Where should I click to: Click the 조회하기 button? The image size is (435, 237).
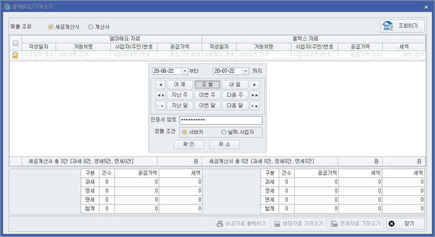click(402, 26)
